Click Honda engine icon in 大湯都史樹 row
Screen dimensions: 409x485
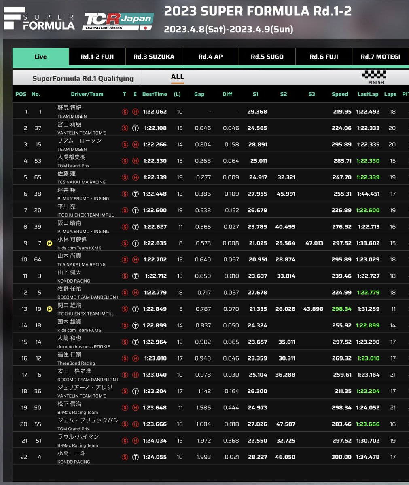[x=136, y=161]
